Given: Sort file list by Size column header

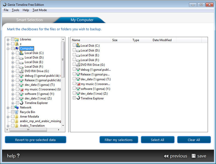Looking at the screenshot, I should (x=121, y=40).
